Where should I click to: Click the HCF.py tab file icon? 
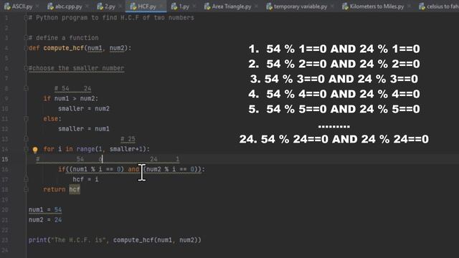coord(133,6)
